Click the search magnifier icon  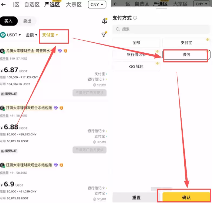[118, 29]
